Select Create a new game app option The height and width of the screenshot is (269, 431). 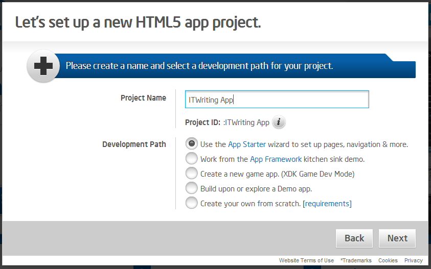point(191,173)
